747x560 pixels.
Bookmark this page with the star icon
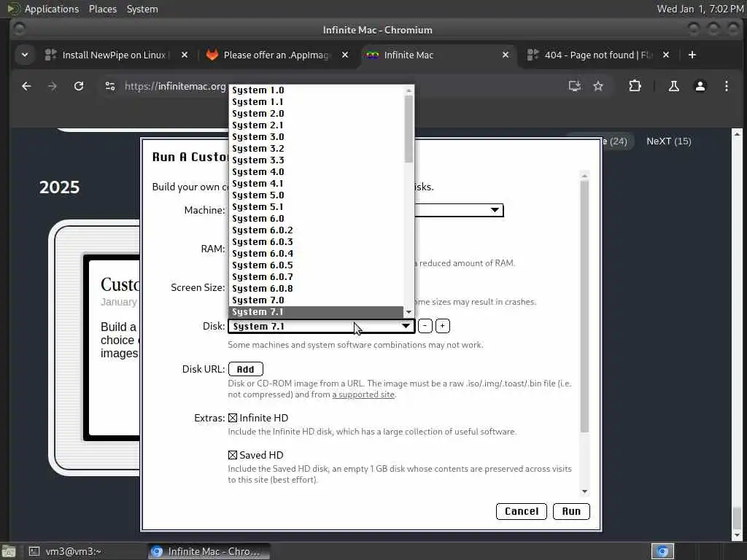[x=598, y=86]
